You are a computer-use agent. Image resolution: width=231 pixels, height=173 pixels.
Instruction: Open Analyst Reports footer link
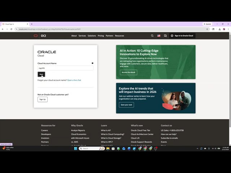(x=78, y=130)
